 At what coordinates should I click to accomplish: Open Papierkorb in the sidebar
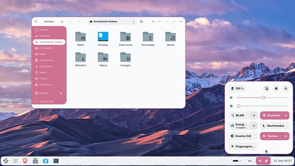[49, 85]
